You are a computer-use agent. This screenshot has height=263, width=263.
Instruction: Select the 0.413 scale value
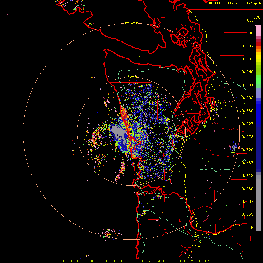[x=248, y=176]
